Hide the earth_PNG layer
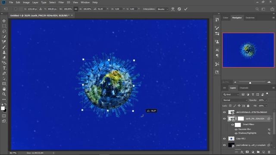The width and height of the screenshot is (276, 155). (x=224, y=119)
